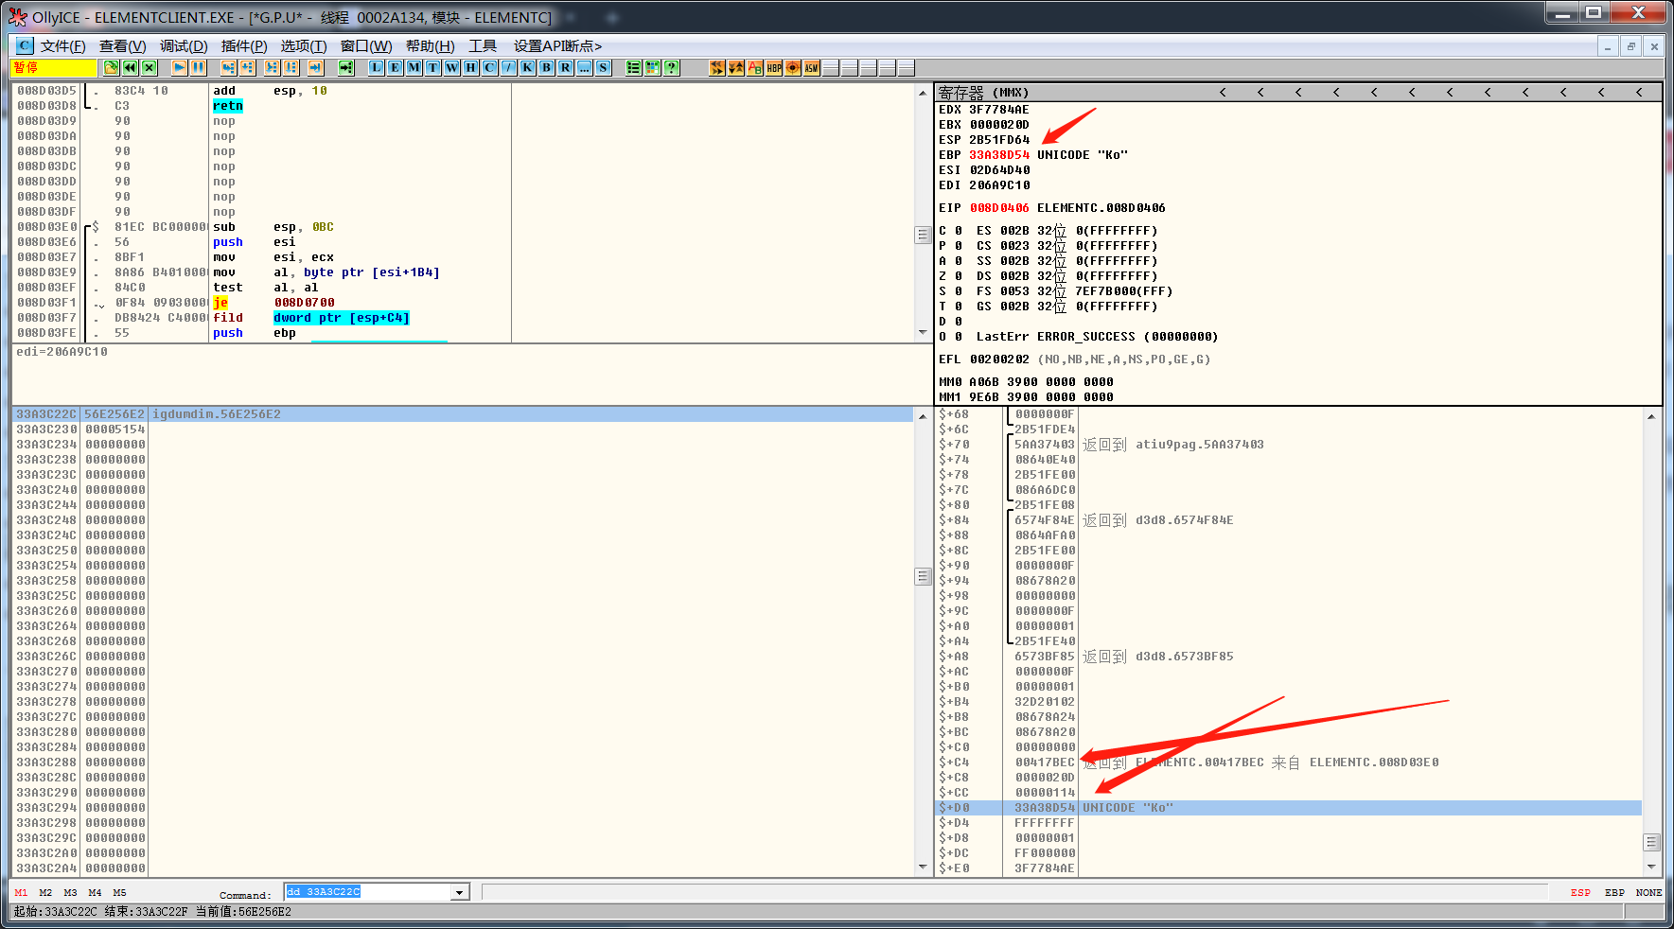Image resolution: width=1674 pixels, height=929 pixels.
Task: Open Patches window with slash icon
Action: (509, 67)
